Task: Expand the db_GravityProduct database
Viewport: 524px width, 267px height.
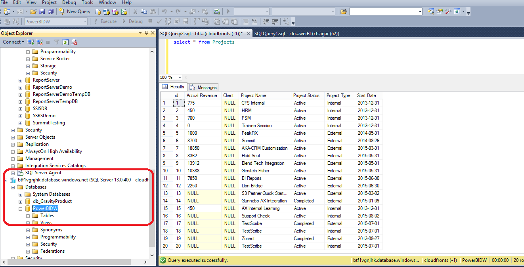Action: pyautogui.click(x=21, y=201)
